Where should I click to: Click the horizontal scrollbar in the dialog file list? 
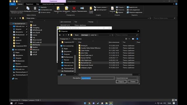(x=105, y=75)
